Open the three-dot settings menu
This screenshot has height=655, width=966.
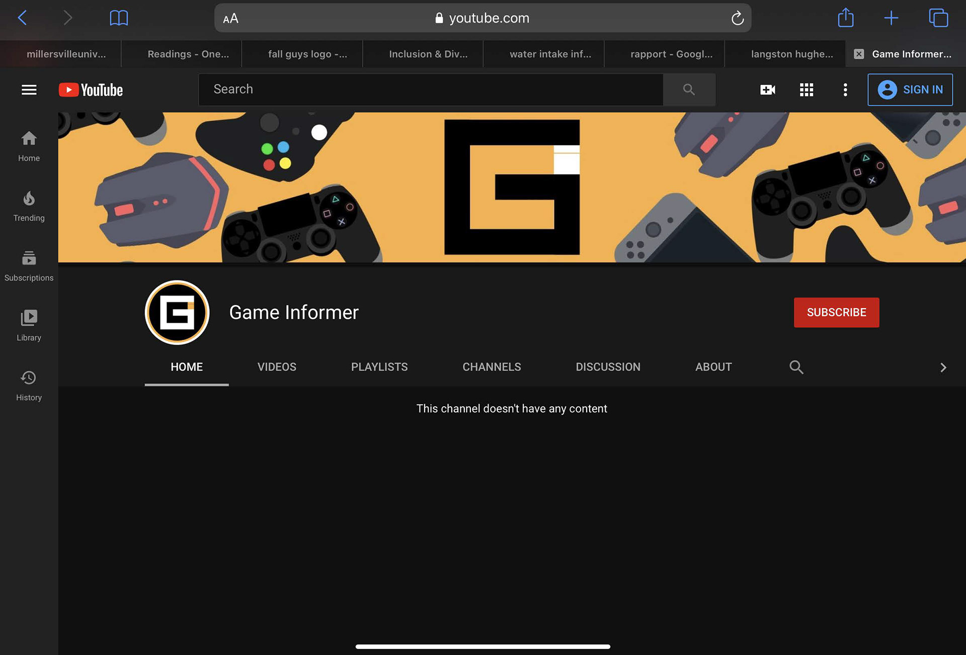click(x=845, y=89)
